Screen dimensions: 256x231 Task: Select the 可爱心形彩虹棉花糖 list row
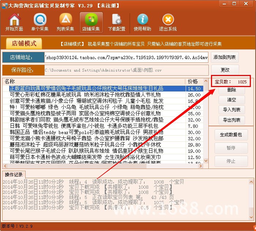103,95
